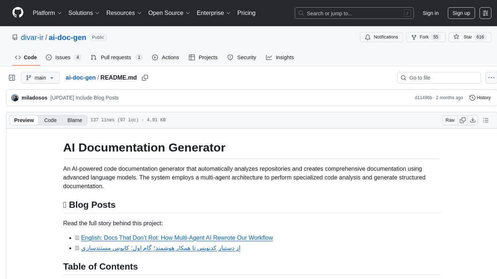Expand the file tree side panel

click(12, 78)
